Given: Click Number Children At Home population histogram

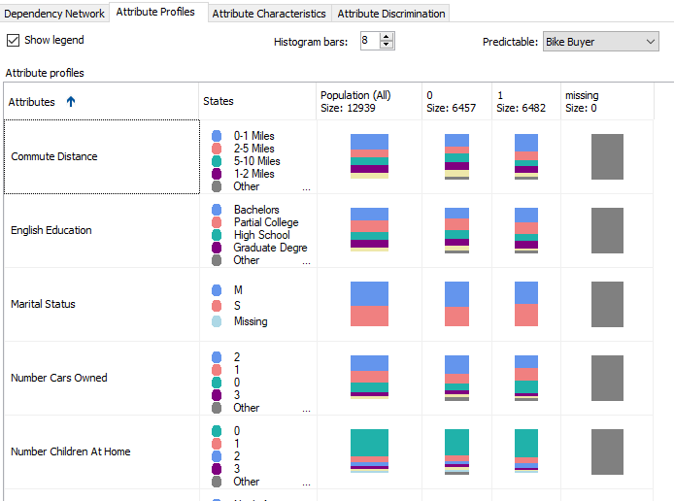Looking at the screenshot, I should coord(369,451).
